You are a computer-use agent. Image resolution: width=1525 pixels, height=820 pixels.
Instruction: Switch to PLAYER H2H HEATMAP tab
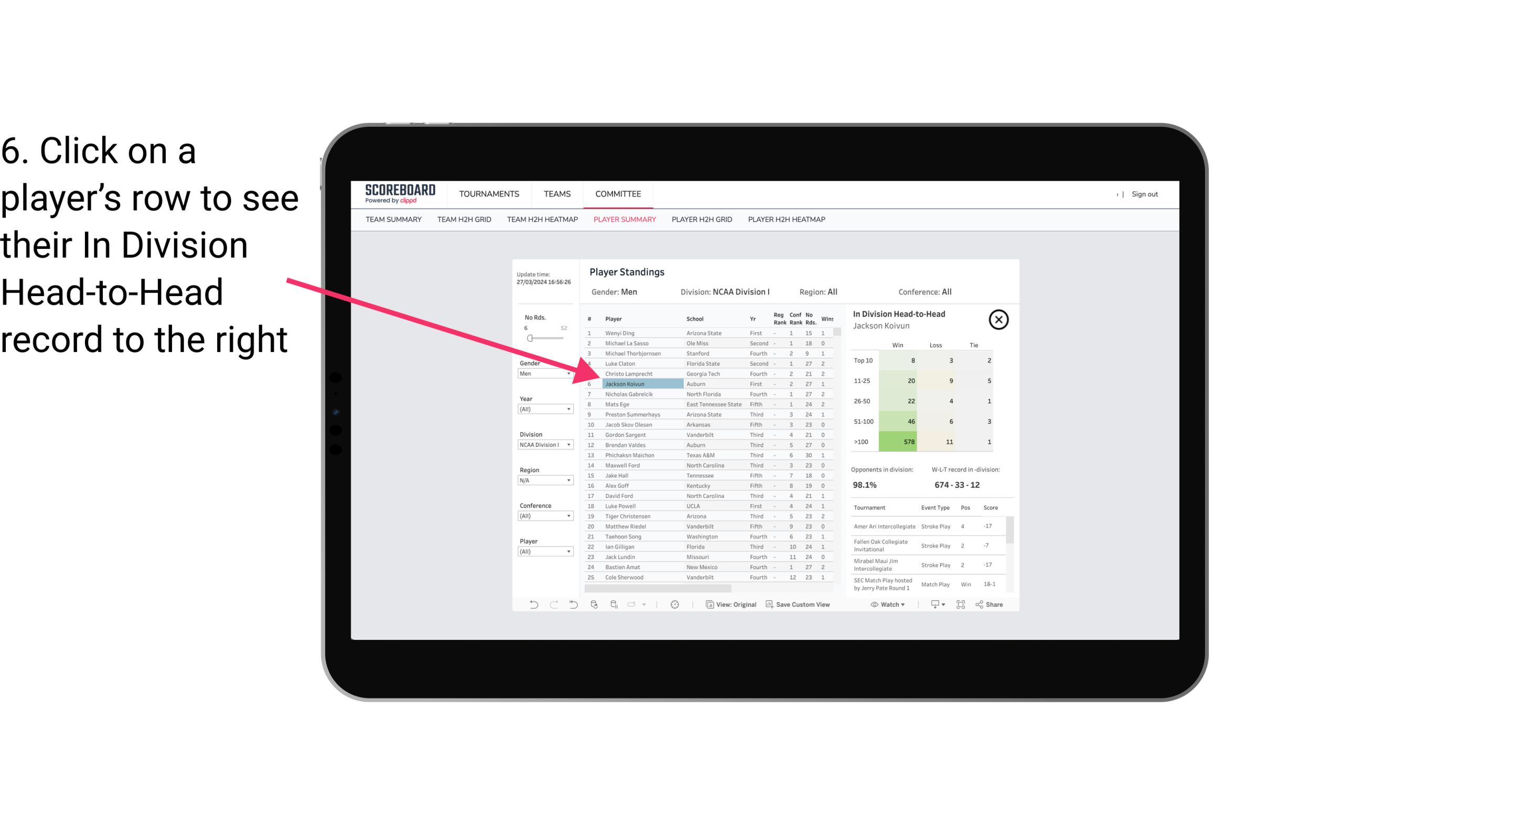tap(787, 219)
